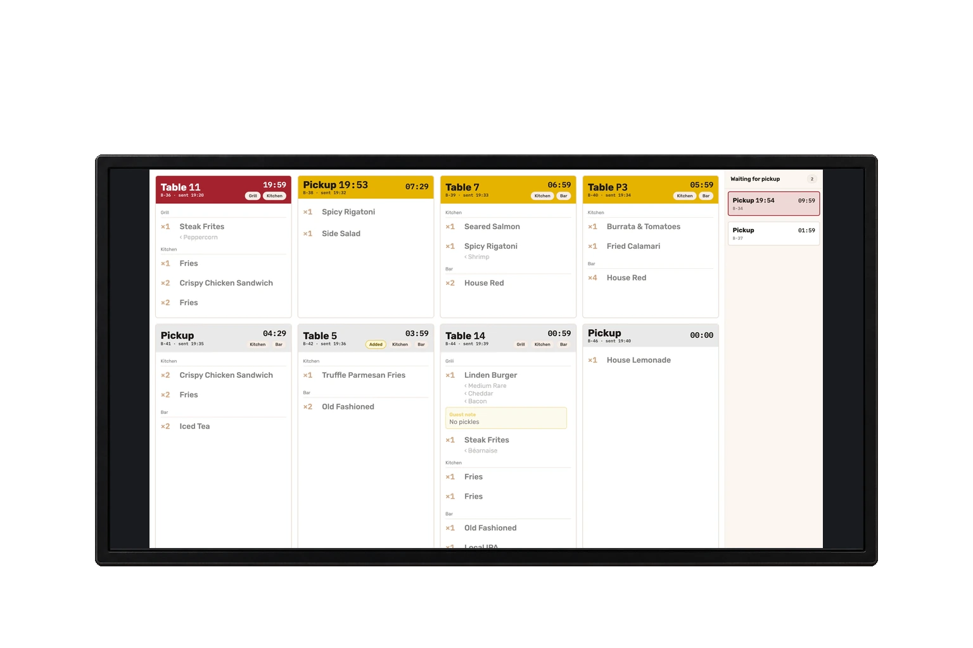Image resolution: width=973 pixels, height=648 pixels.
Task: Click the 05:59 timer on Table P3
Action: [702, 185]
